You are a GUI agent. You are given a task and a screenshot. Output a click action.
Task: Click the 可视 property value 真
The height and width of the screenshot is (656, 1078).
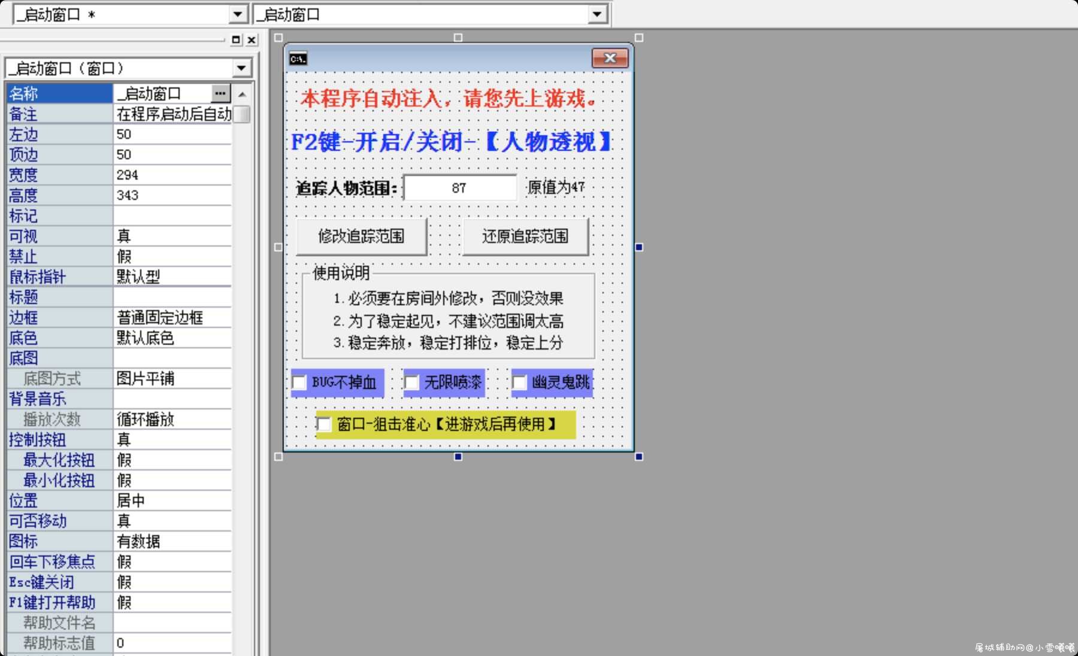pyautogui.click(x=172, y=236)
